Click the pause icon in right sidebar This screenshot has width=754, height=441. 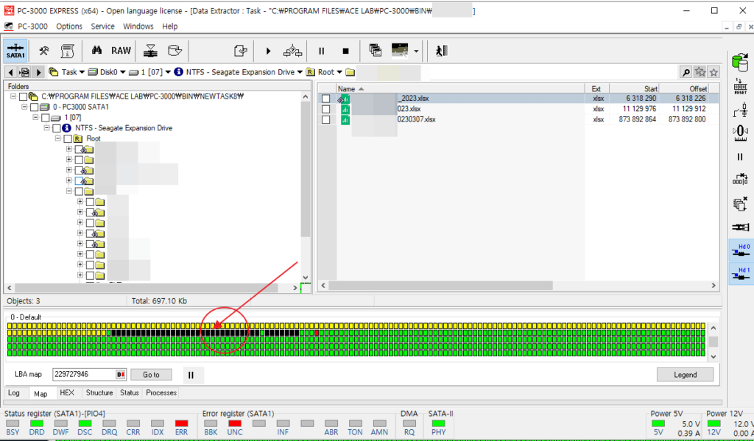pos(740,157)
